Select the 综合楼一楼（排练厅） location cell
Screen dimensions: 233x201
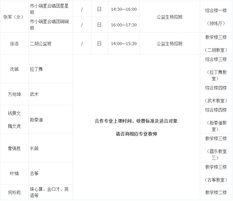[216, 17]
